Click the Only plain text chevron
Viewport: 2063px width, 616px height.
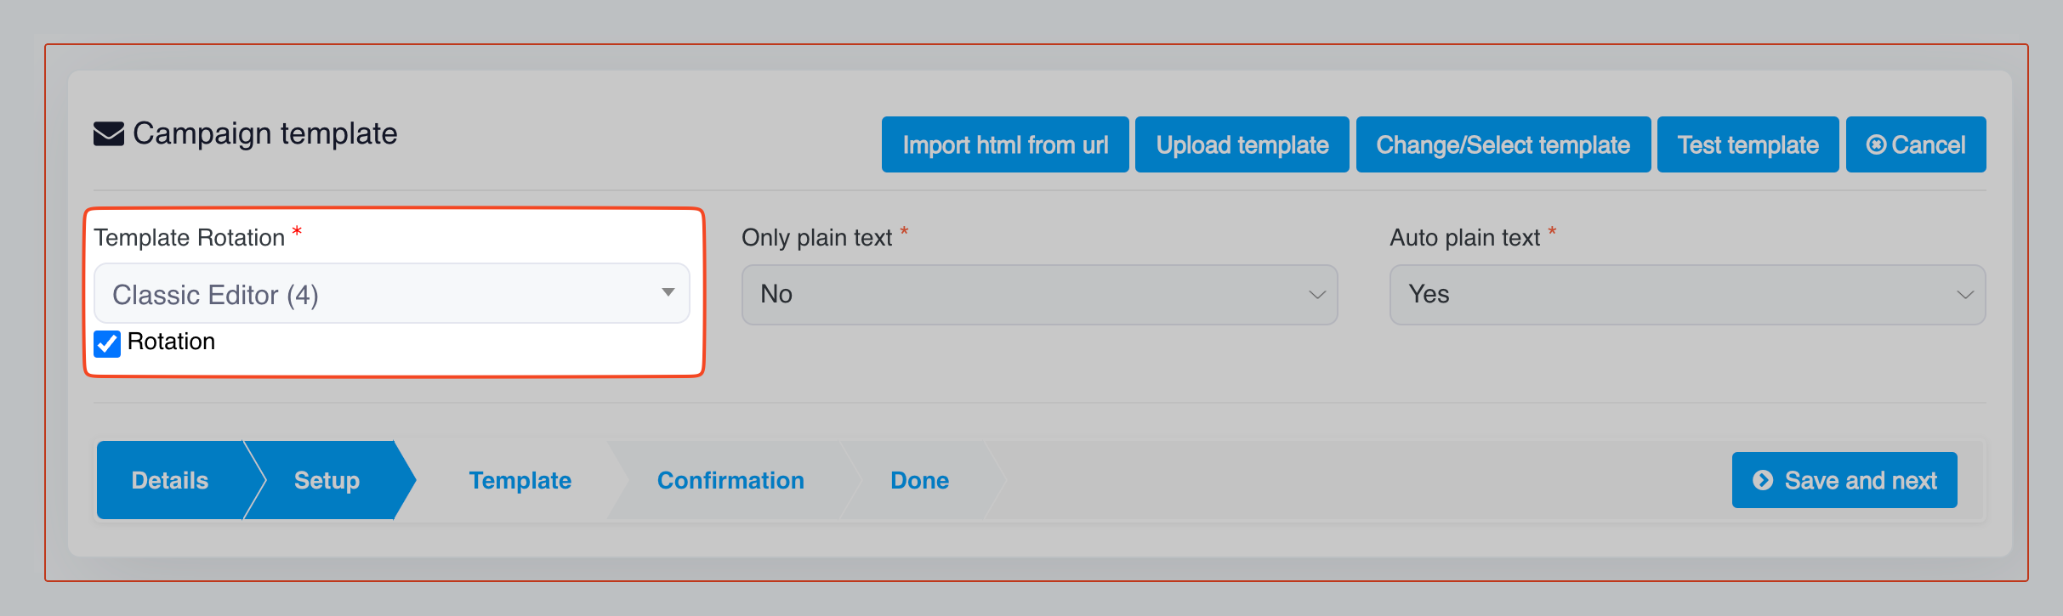1317,295
